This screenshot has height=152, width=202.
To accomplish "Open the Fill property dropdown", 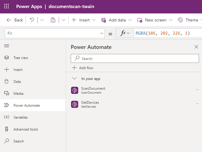I will click(101, 33).
